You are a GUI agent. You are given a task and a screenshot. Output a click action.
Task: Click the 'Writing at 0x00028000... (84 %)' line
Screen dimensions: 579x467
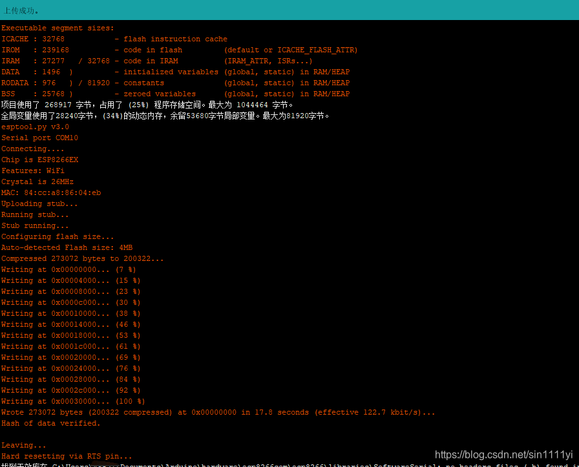(71, 380)
